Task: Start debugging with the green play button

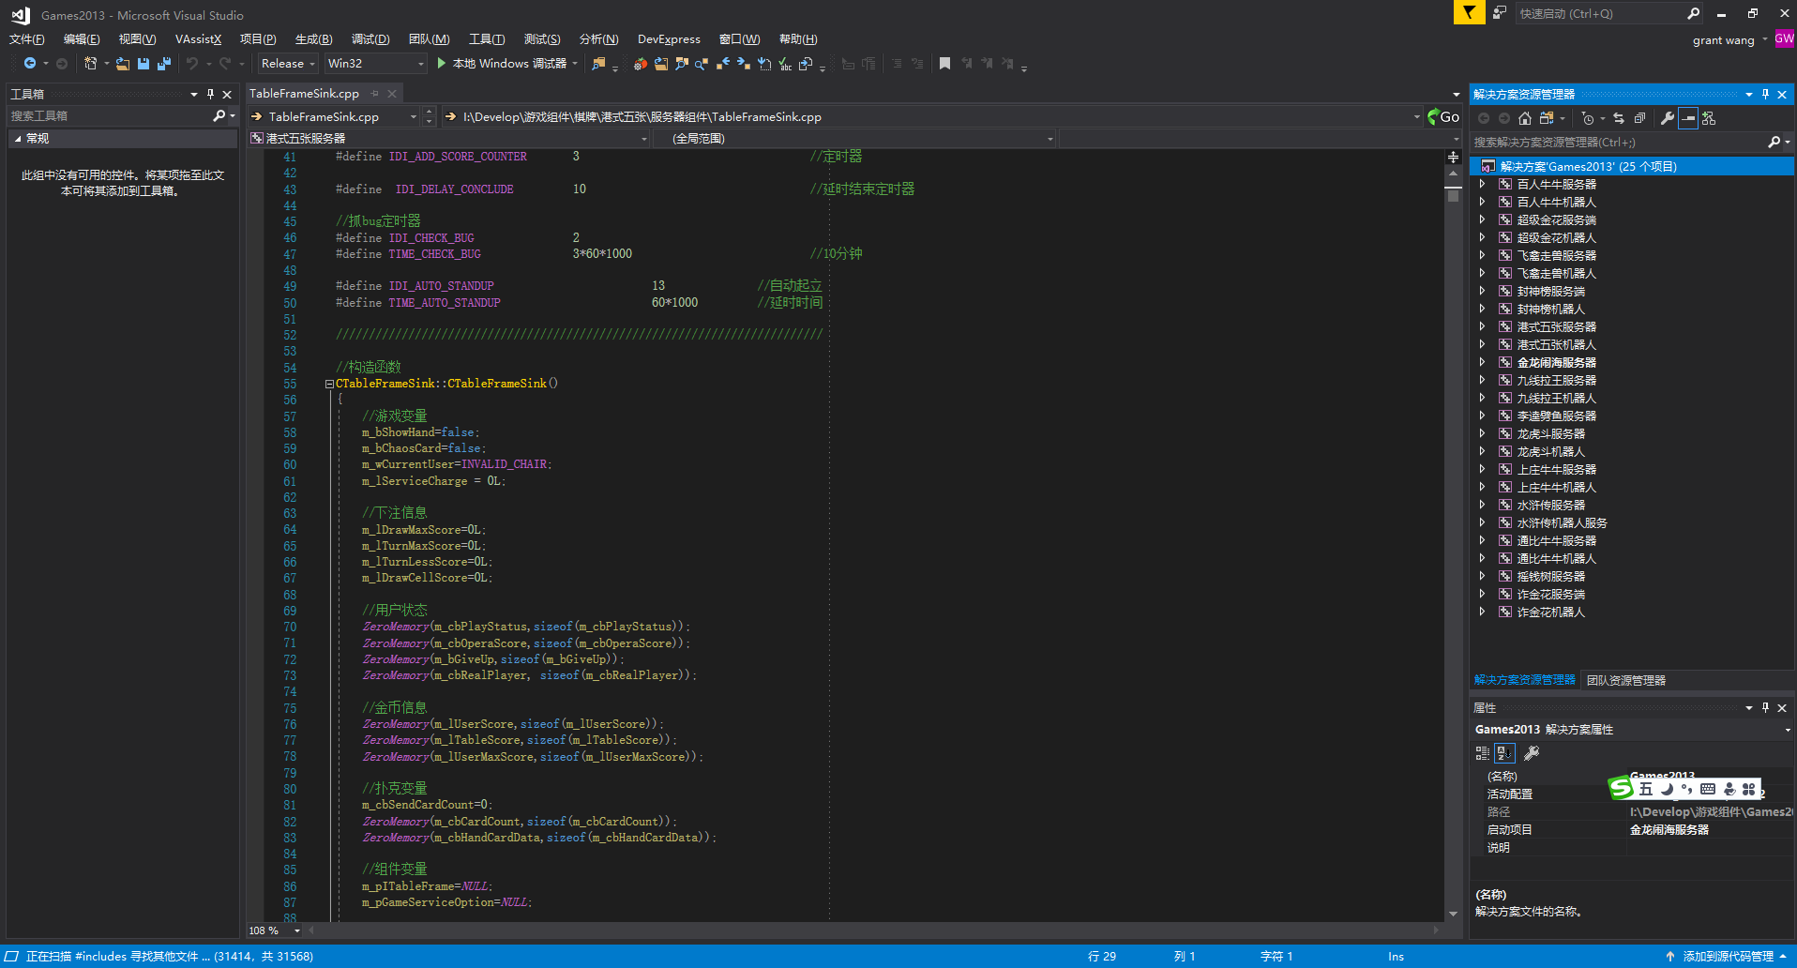Action: click(x=441, y=63)
